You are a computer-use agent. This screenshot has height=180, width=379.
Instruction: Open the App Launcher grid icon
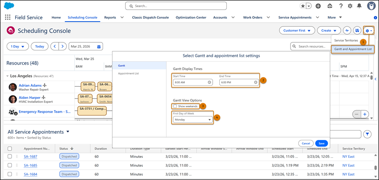click(8, 17)
